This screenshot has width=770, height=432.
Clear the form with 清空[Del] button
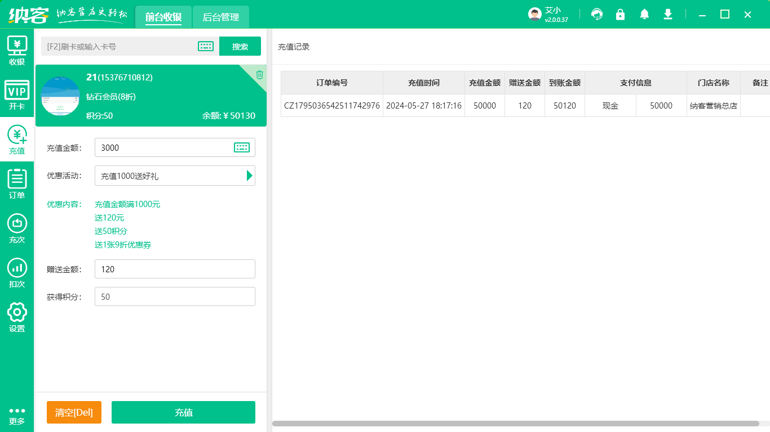pos(74,412)
